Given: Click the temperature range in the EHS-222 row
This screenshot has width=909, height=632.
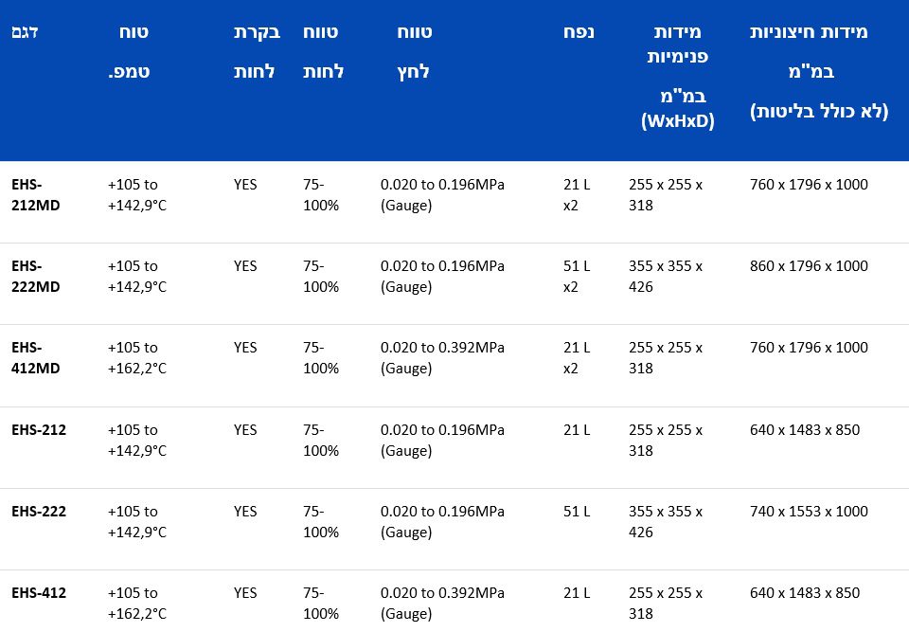Looking at the screenshot, I should click(137, 521).
